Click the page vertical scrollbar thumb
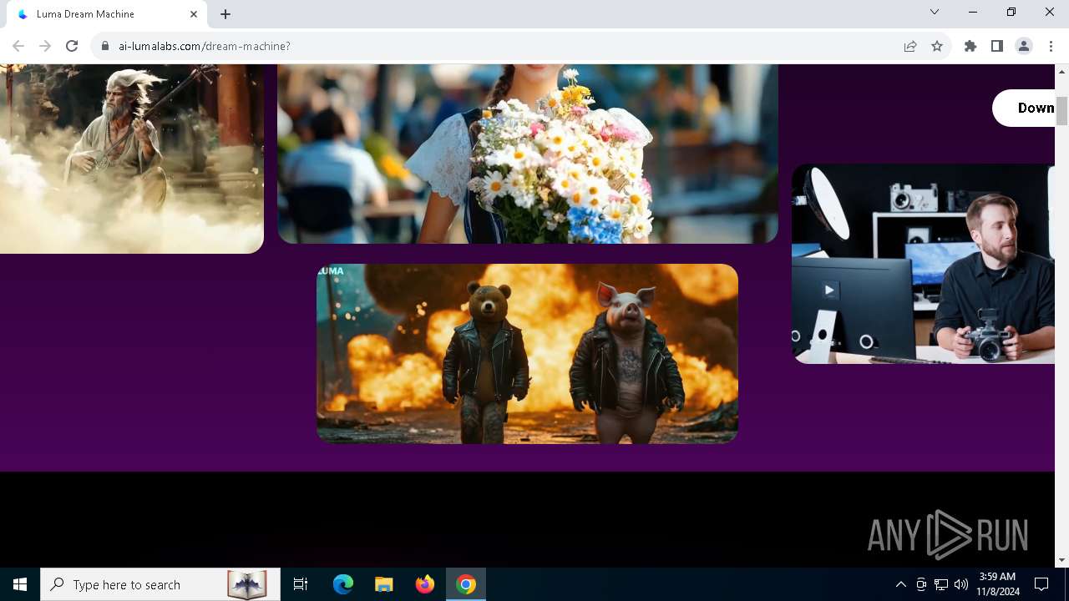This screenshot has width=1069, height=601. tap(1061, 111)
